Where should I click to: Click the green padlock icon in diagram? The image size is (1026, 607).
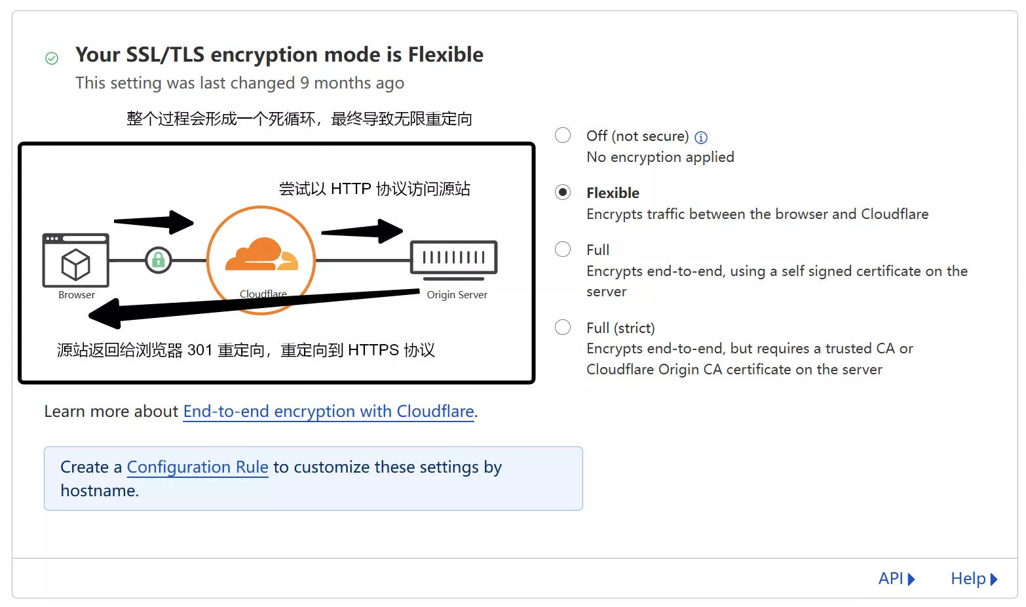(x=158, y=260)
